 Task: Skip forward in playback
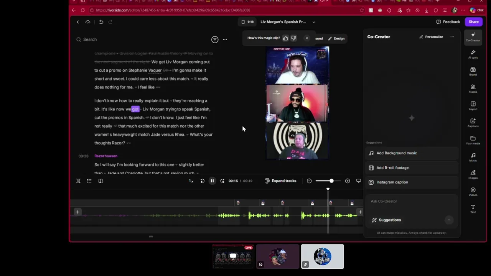[222, 181]
